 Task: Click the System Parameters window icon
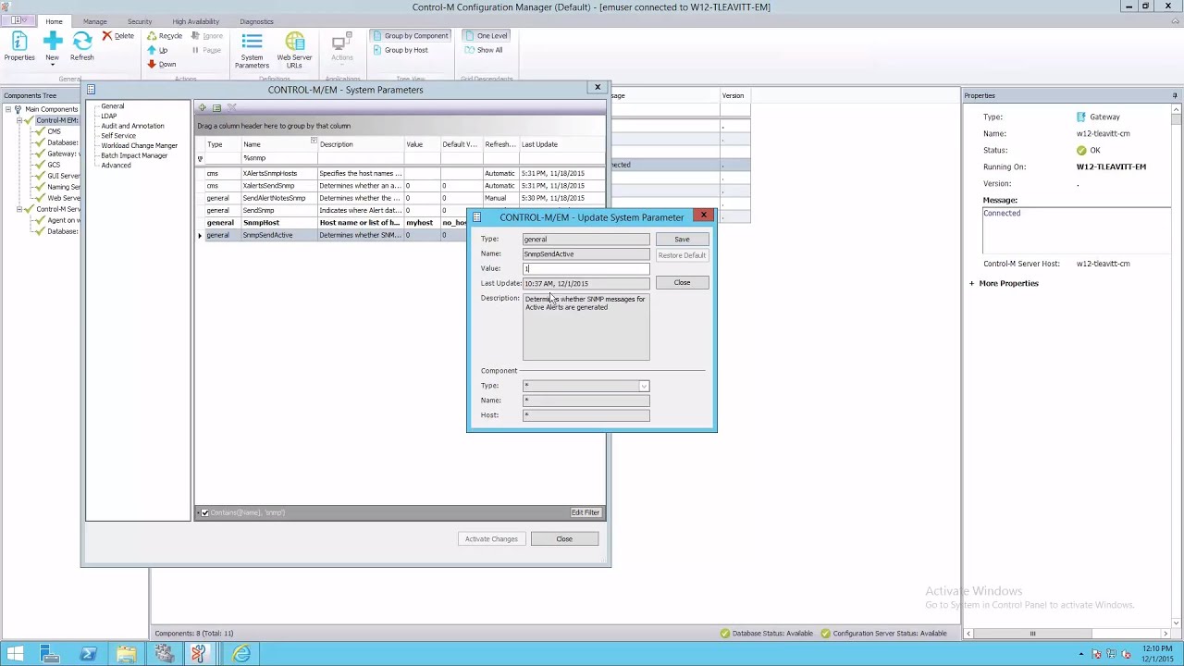[x=91, y=90]
